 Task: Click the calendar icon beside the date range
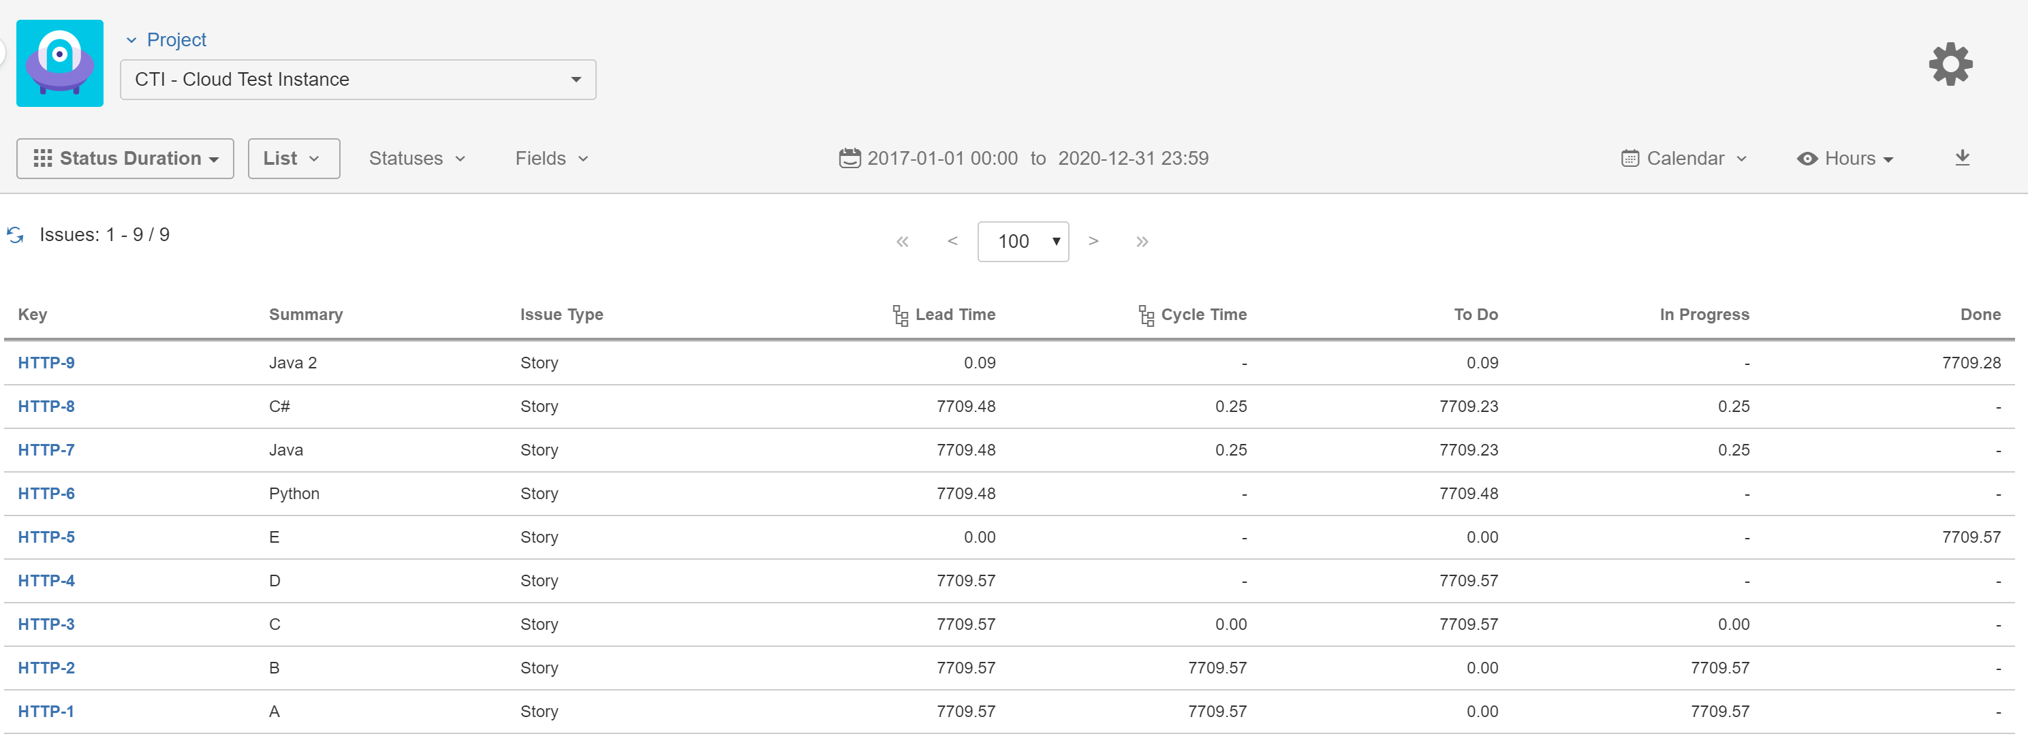click(x=850, y=157)
